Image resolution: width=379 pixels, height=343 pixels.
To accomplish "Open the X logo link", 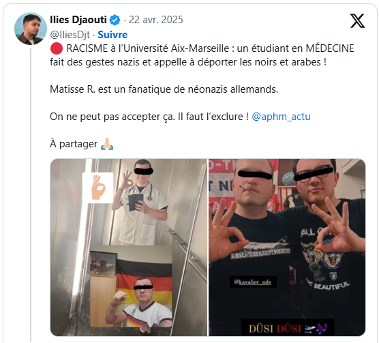I will (357, 20).
